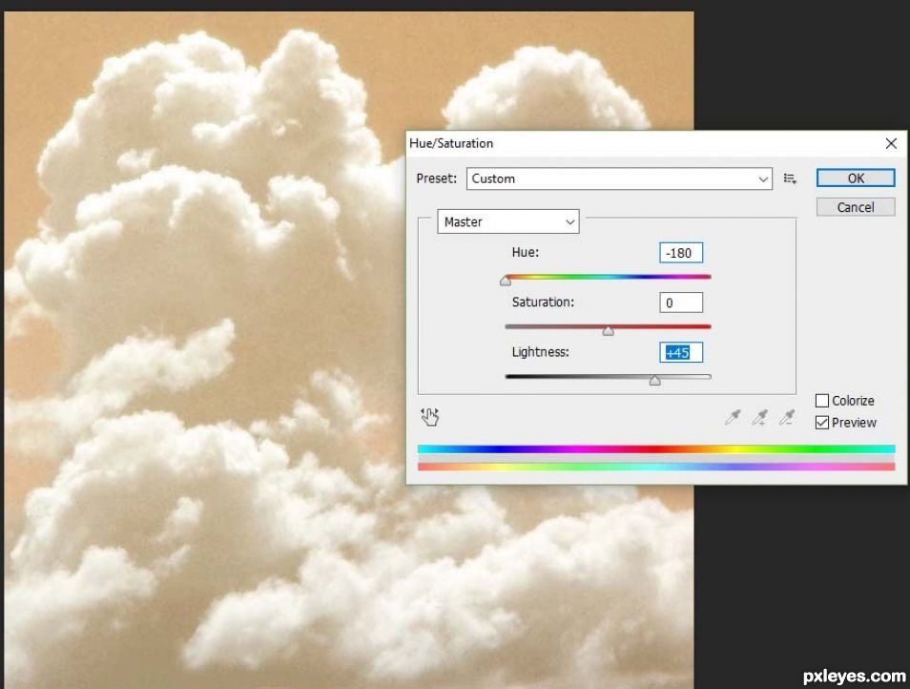
Task: Toggle the Preview checkbox
Action: [822, 423]
